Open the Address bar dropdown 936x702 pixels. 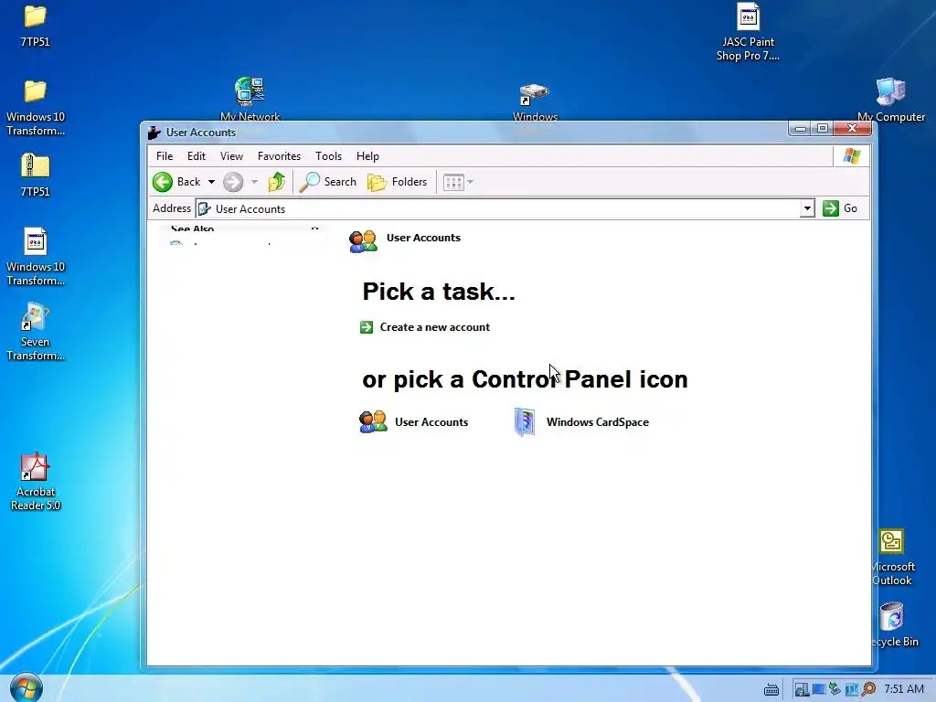click(x=807, y=208)
